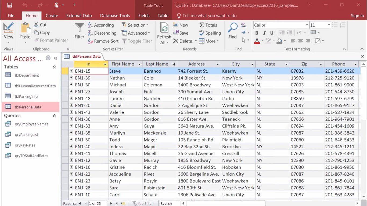Expand the EN1-39 record subdatasheet
This screenshot has height=206, width=367.
click(71, 78)
